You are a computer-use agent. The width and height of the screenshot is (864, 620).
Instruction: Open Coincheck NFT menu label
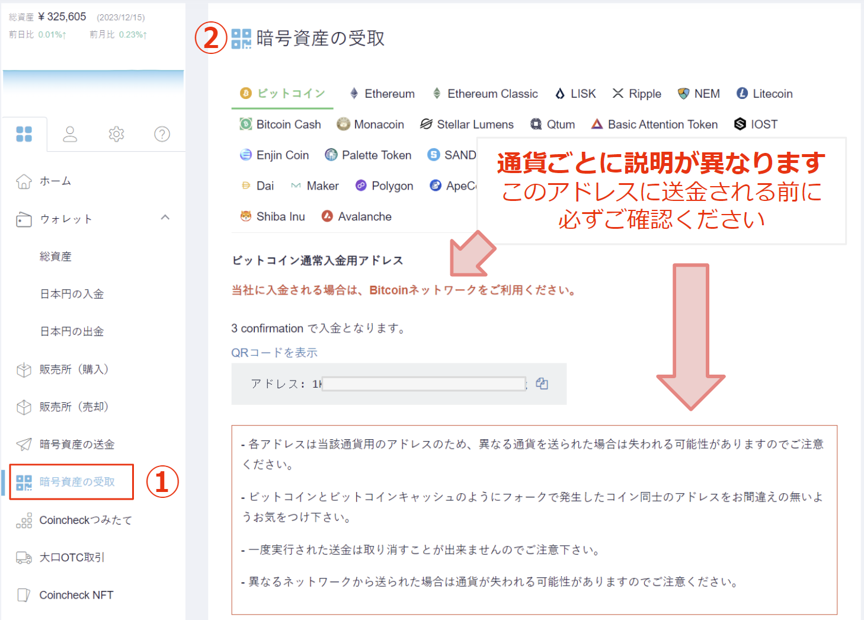tap(76, 595)
